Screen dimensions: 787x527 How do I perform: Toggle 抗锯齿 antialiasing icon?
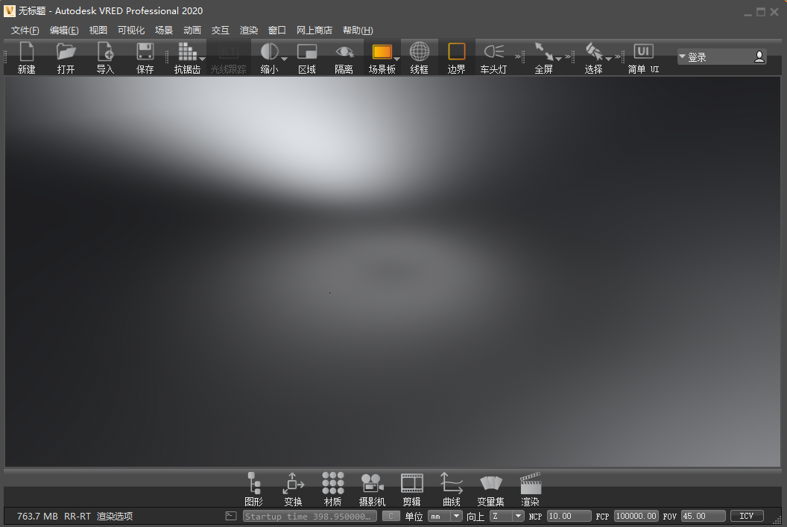point(187,51)
